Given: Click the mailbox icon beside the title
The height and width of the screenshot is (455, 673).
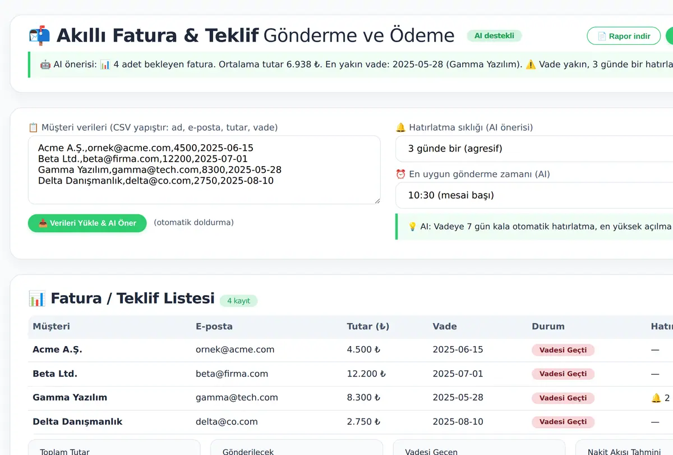Looking at the screenshot, I should (x=40, y=35).
